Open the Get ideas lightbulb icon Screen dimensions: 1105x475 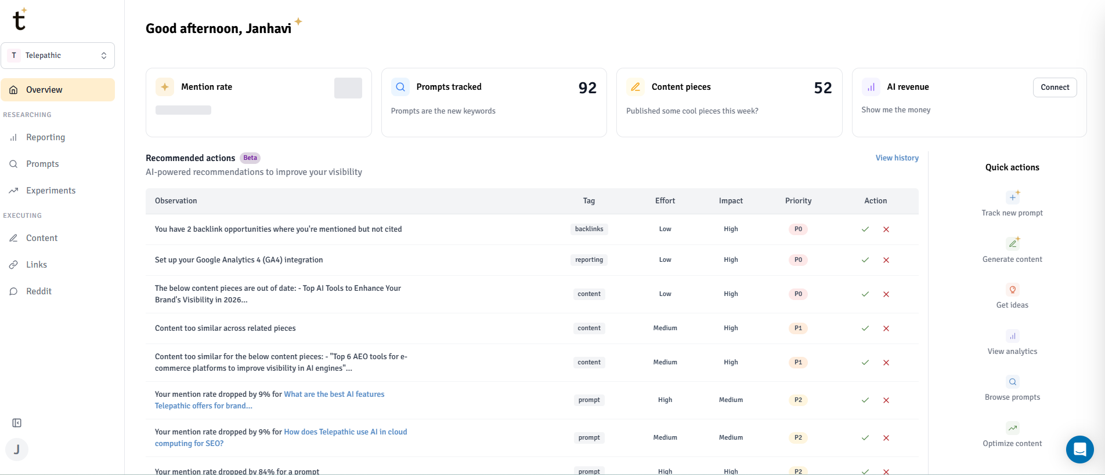pyautogui.click(x=1012, y=290)
